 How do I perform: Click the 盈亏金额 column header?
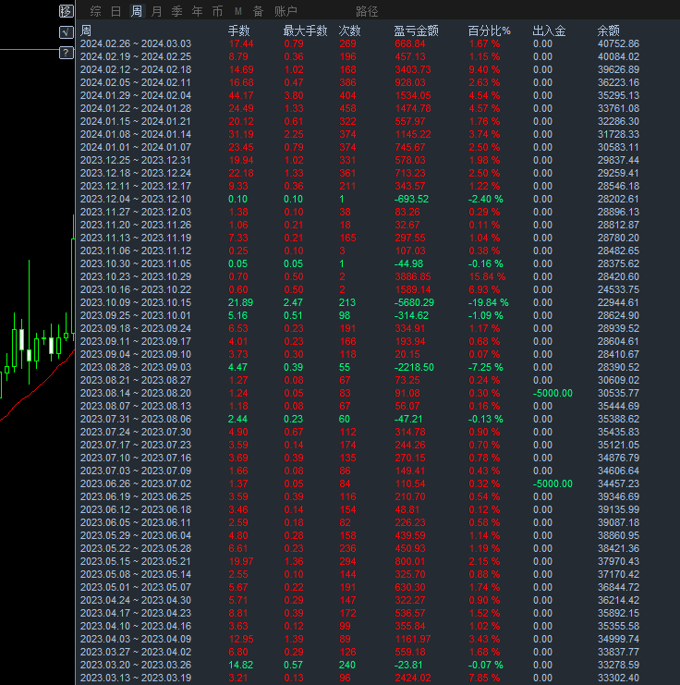tap(416, 31)
